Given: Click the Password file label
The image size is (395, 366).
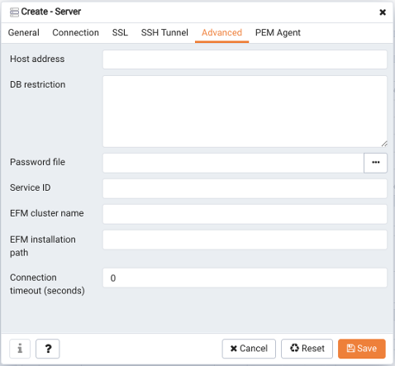Looking at the screenshot, I should pos(37,162).
